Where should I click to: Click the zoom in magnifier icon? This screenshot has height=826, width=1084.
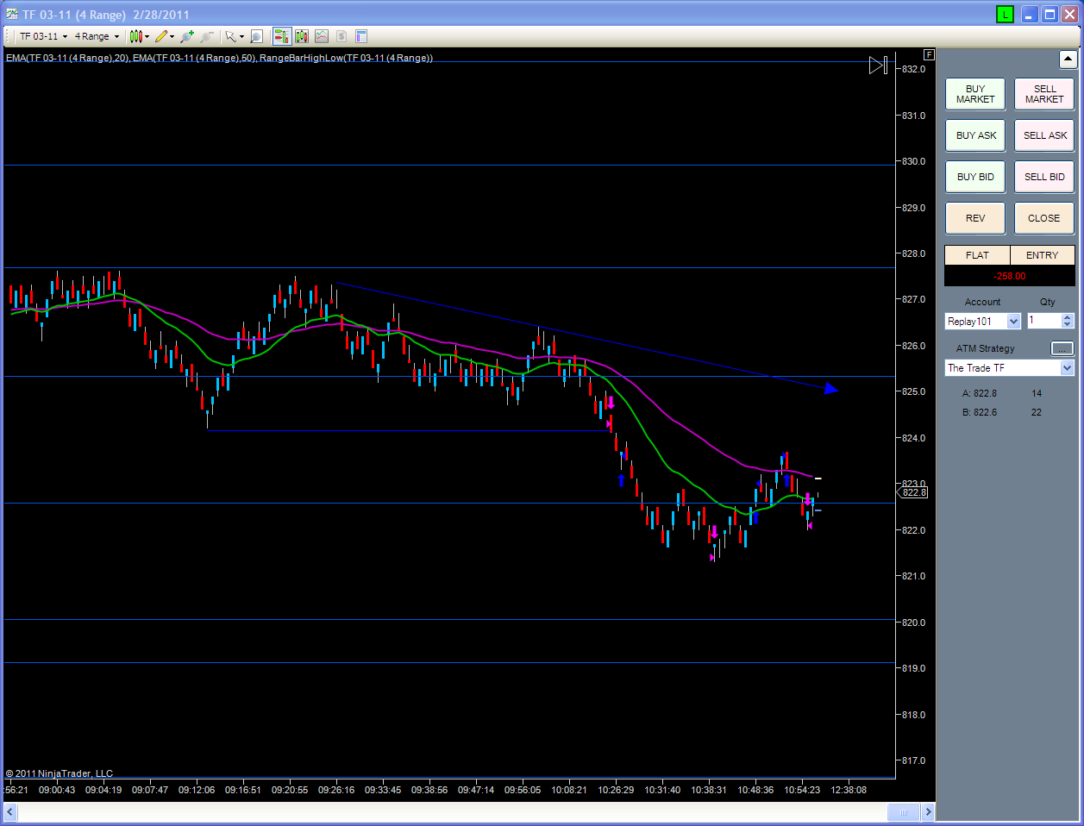tap(187, 36)
